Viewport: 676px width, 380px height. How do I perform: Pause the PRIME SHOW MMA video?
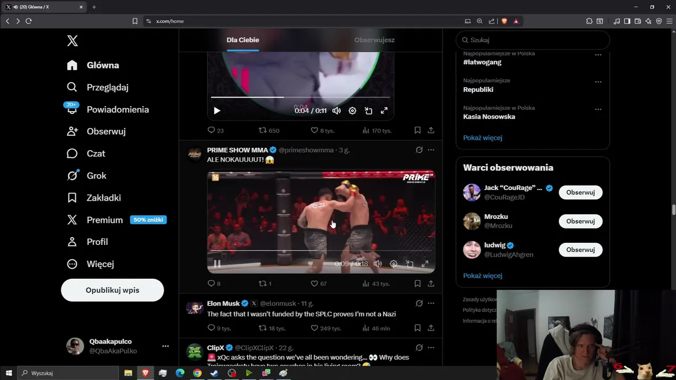[217, 264]
